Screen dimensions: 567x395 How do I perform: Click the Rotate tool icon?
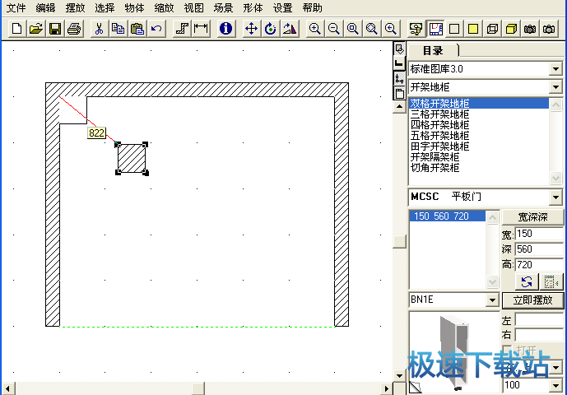pyautogui.click(x=271, y=29)
